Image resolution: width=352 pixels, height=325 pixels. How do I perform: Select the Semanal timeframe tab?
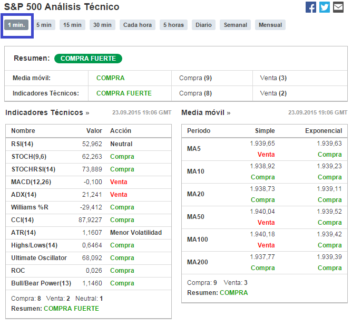coord(235,25)
